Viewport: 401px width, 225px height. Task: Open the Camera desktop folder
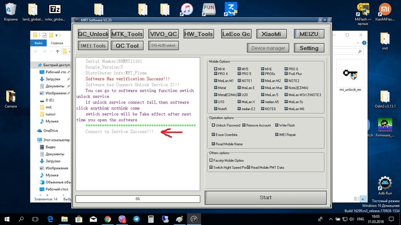[10, 99]
